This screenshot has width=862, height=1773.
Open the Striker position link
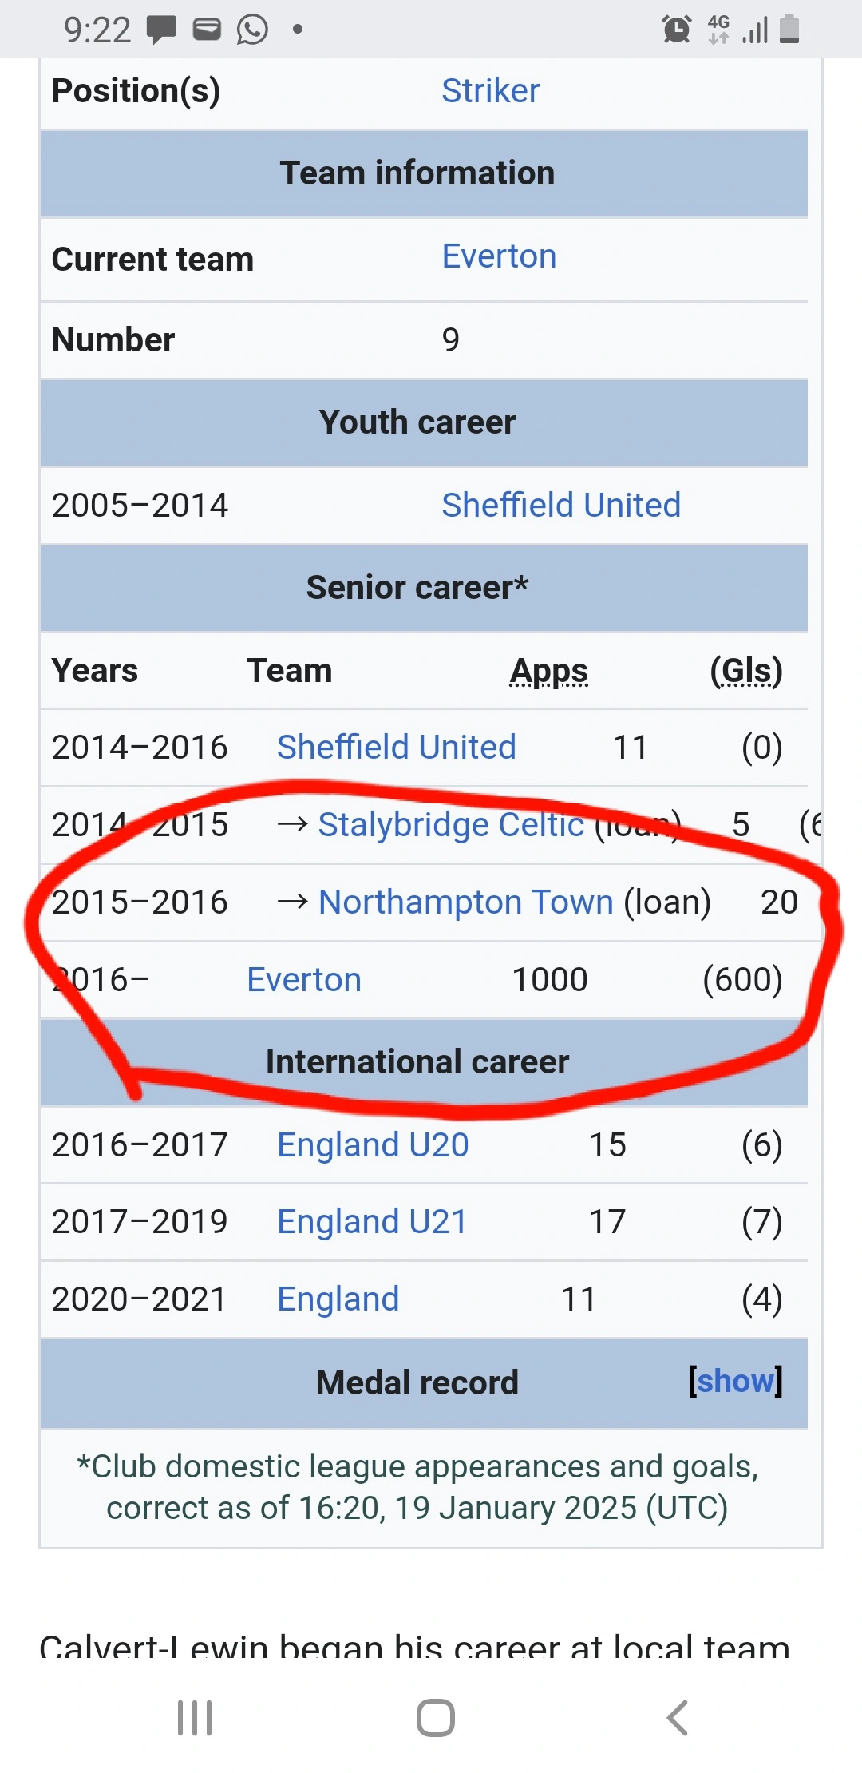(x=490, y=91)
